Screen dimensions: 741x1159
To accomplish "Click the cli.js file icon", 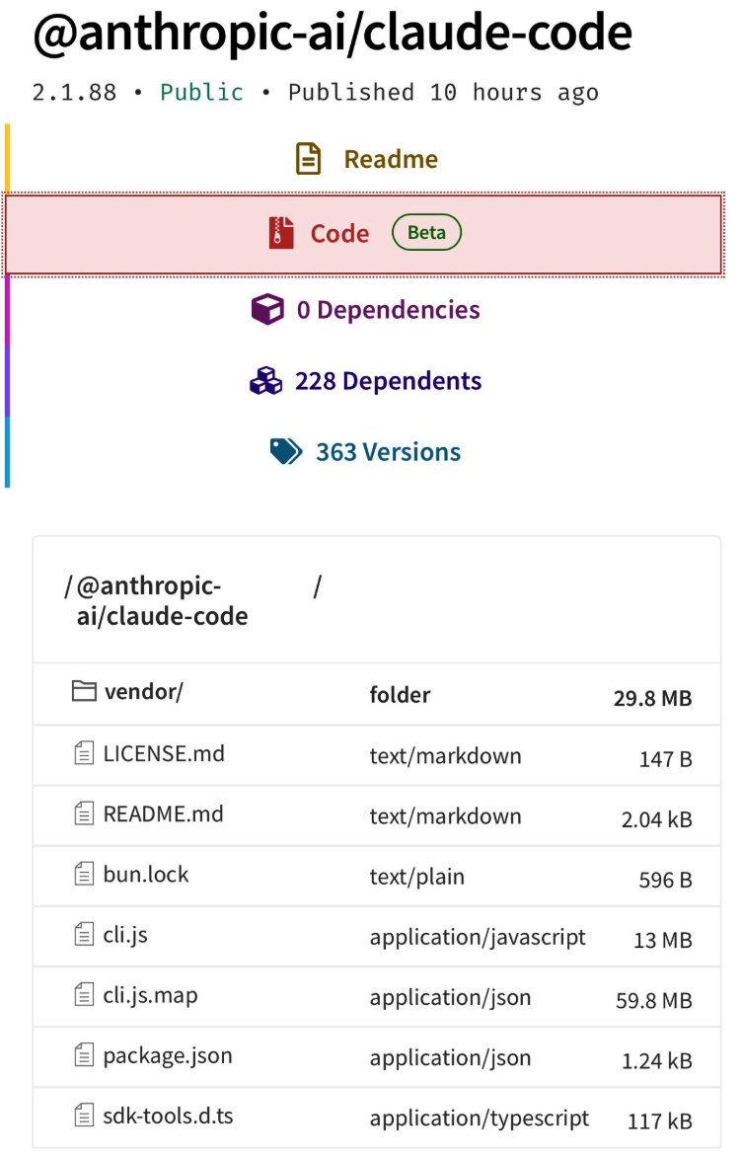I will pyautogui.click(x=84, y=934).
